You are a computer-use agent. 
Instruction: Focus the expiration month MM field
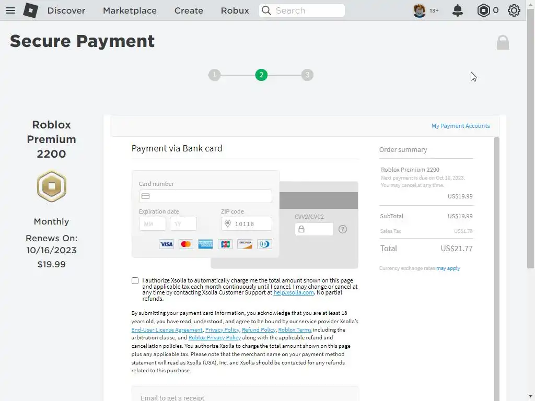pos(153,223)
